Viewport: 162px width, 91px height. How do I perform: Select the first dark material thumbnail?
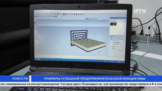[112, 24]
